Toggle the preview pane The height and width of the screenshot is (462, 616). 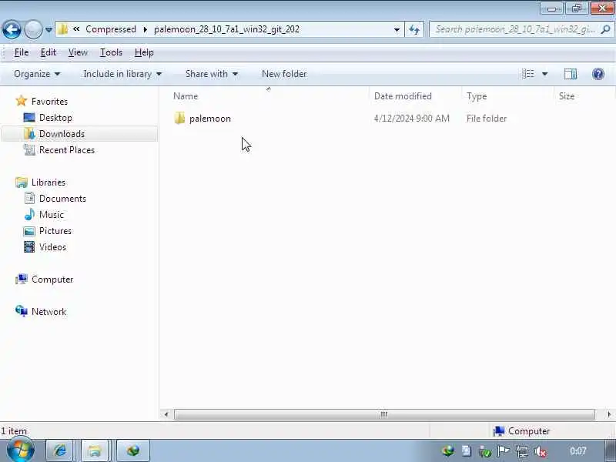[571, 74]
